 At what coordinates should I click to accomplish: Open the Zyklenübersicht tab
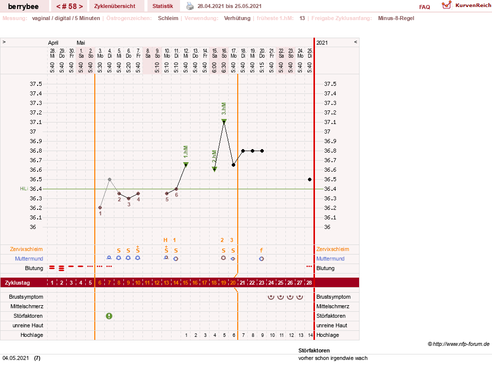click(114, 6)
